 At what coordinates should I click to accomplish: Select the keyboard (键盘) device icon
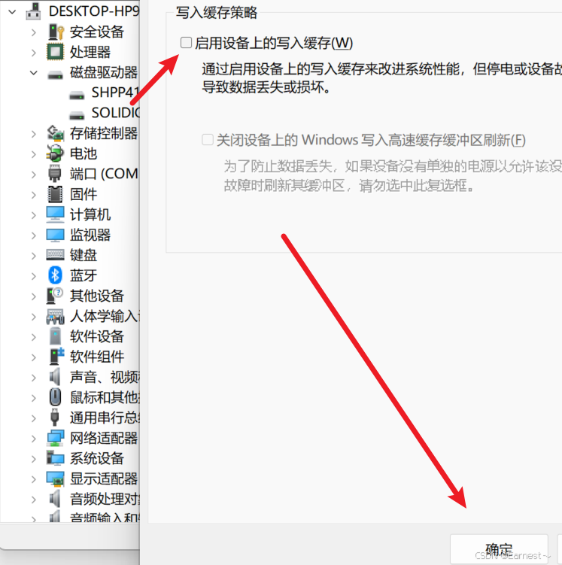point(55,255)
